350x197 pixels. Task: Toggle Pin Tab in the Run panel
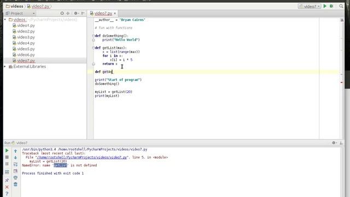7,180
